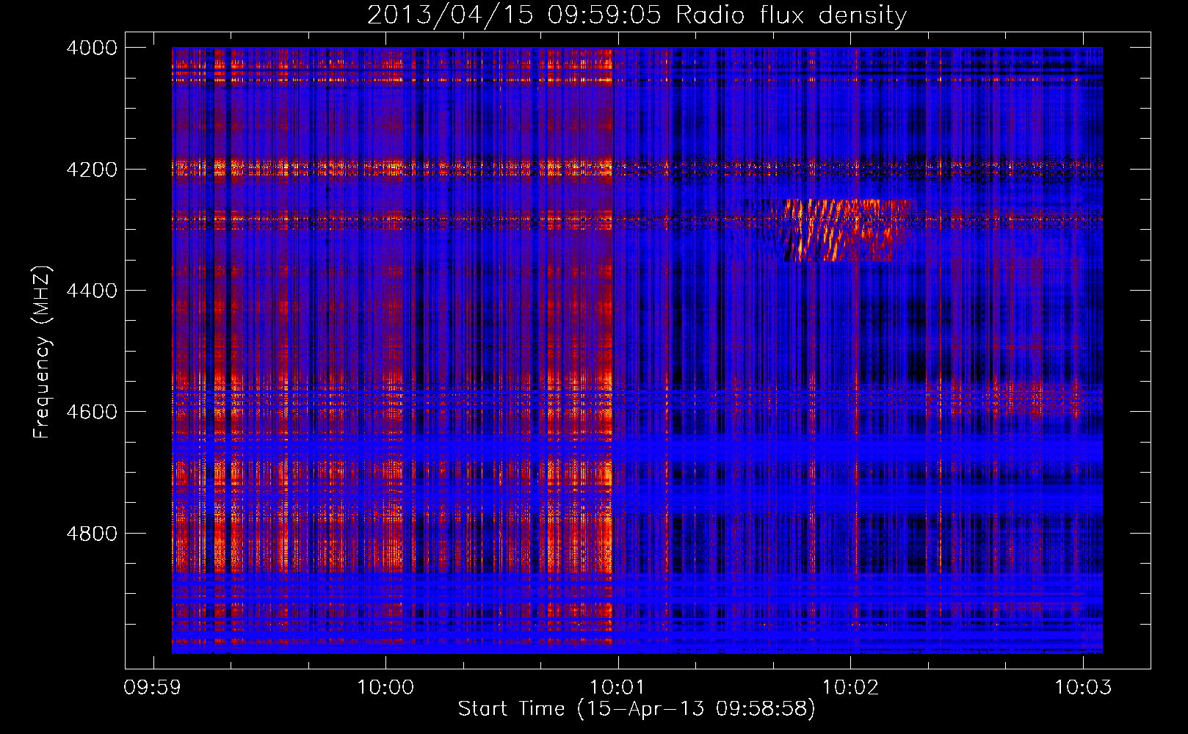This screenshot has height=734, width=1188.
Task: Click the 10:00 time tick label
Action: (x=385, y=688)
